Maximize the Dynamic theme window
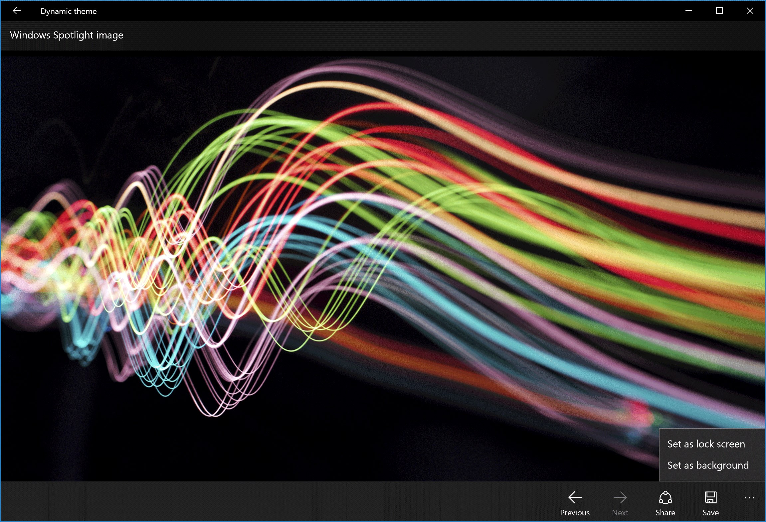766x522 pixels. (x=719, y=11)
